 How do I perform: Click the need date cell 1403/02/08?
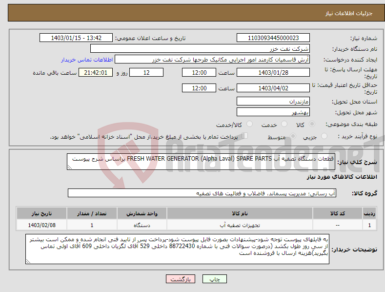(42, 225)
